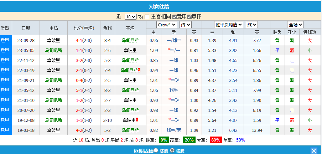Open the 4-1 score link for 23-09-28
Screen dimensions: 322x154
tap(79, 40)
